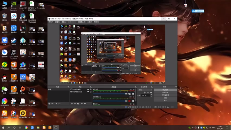This screenshot has width=231, height=130.
Task: Open the 场景集合(S) menu
Action: (81, 22)
